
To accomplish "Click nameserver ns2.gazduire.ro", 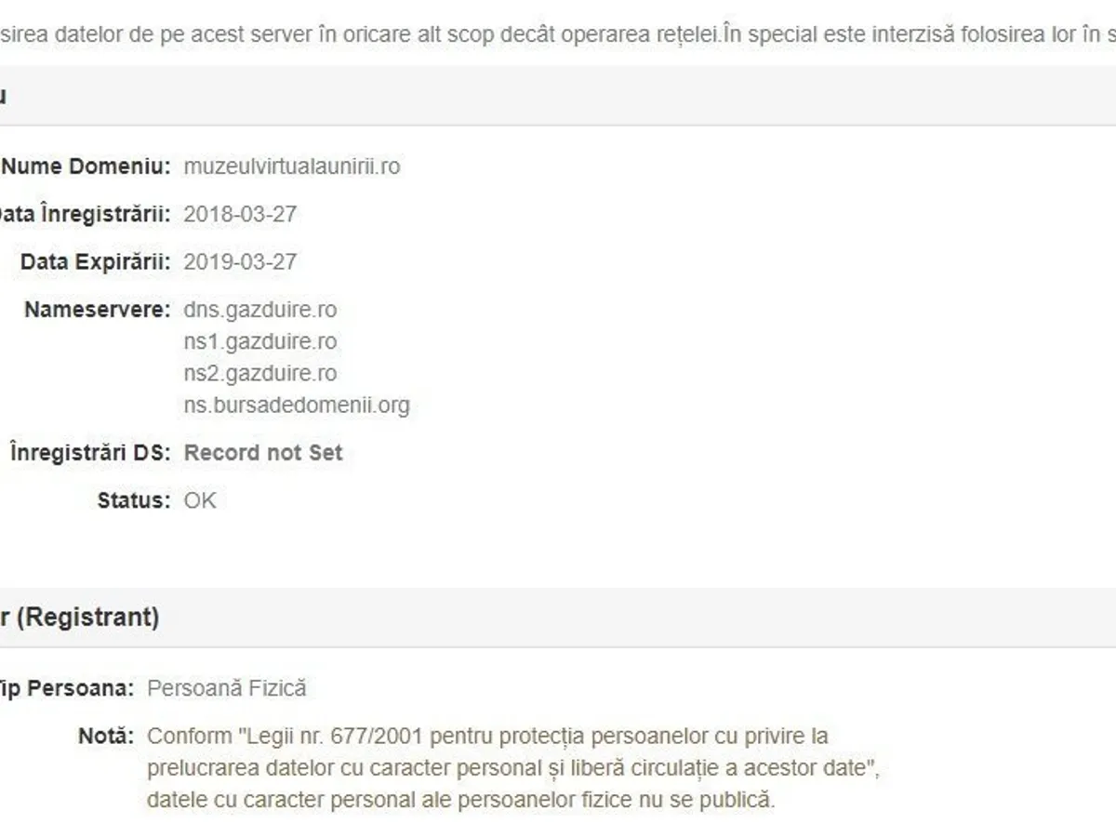I will pos(260,373).
